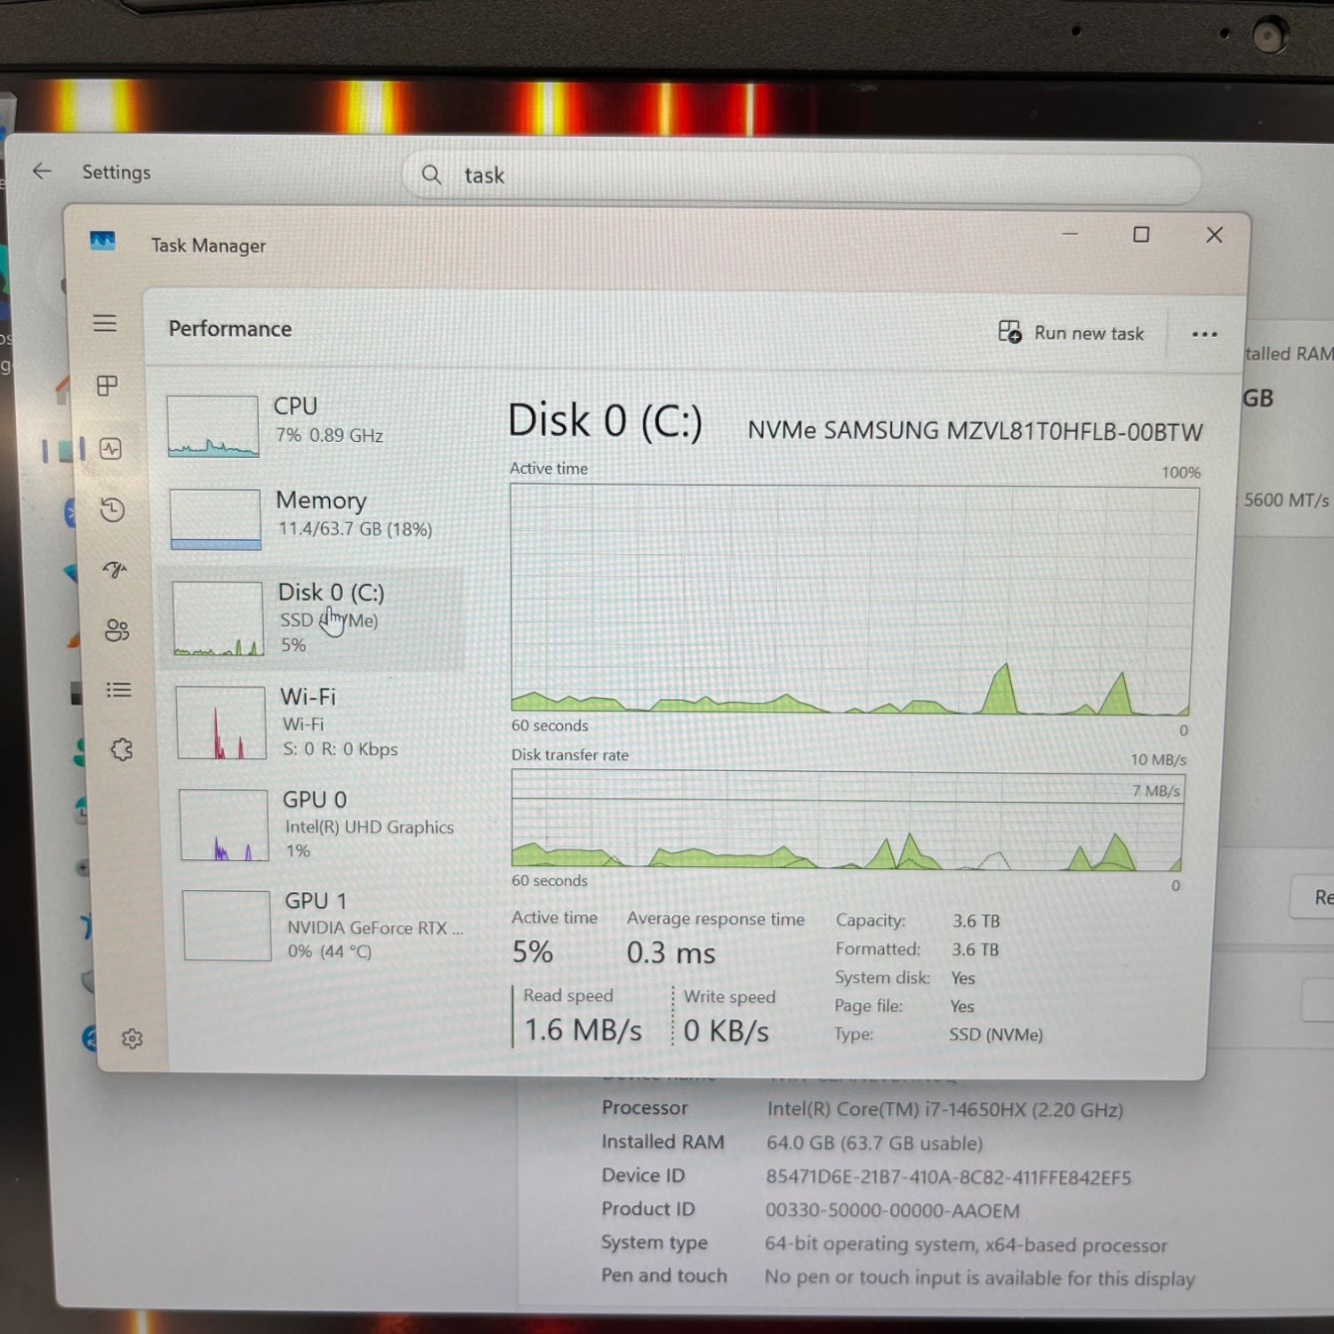Open Task Manager settings gear
The height and width of the screenshot is (1334, 1334).
133,1038
